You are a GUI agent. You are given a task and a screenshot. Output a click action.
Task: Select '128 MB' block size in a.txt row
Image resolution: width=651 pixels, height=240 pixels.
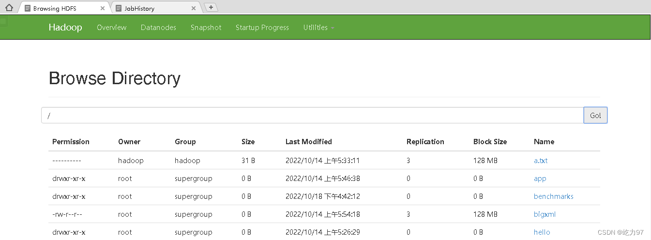tap(485, 160)
